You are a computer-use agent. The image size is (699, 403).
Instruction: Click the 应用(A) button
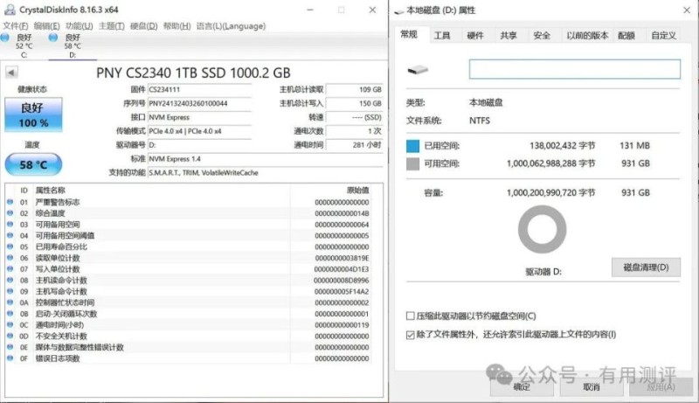point(661,386)
